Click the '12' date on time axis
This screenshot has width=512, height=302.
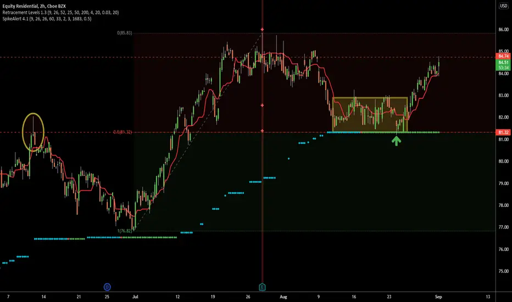[x=177, y=297]
